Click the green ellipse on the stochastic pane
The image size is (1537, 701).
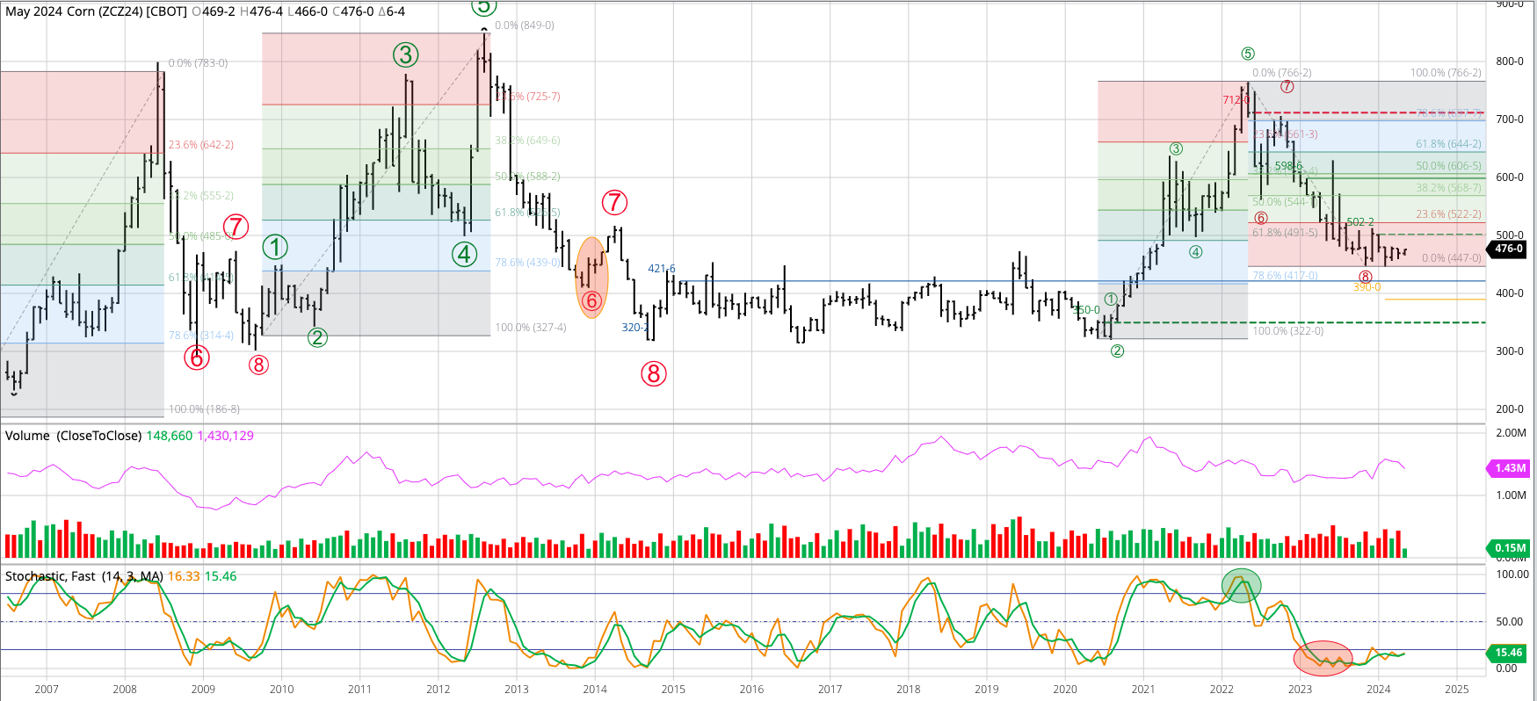click(1241, 585)
